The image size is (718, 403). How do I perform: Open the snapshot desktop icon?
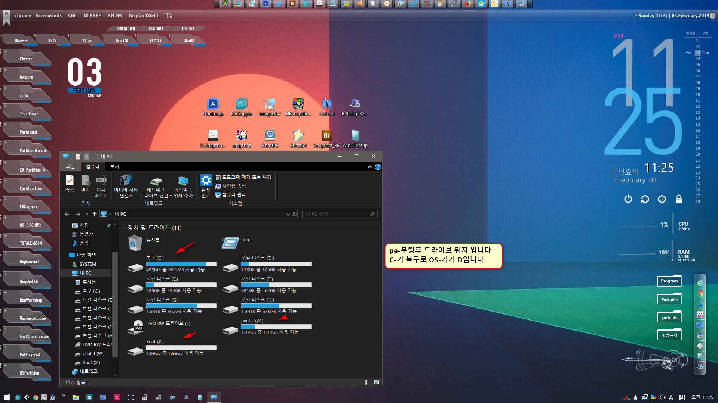click(241, 139)
